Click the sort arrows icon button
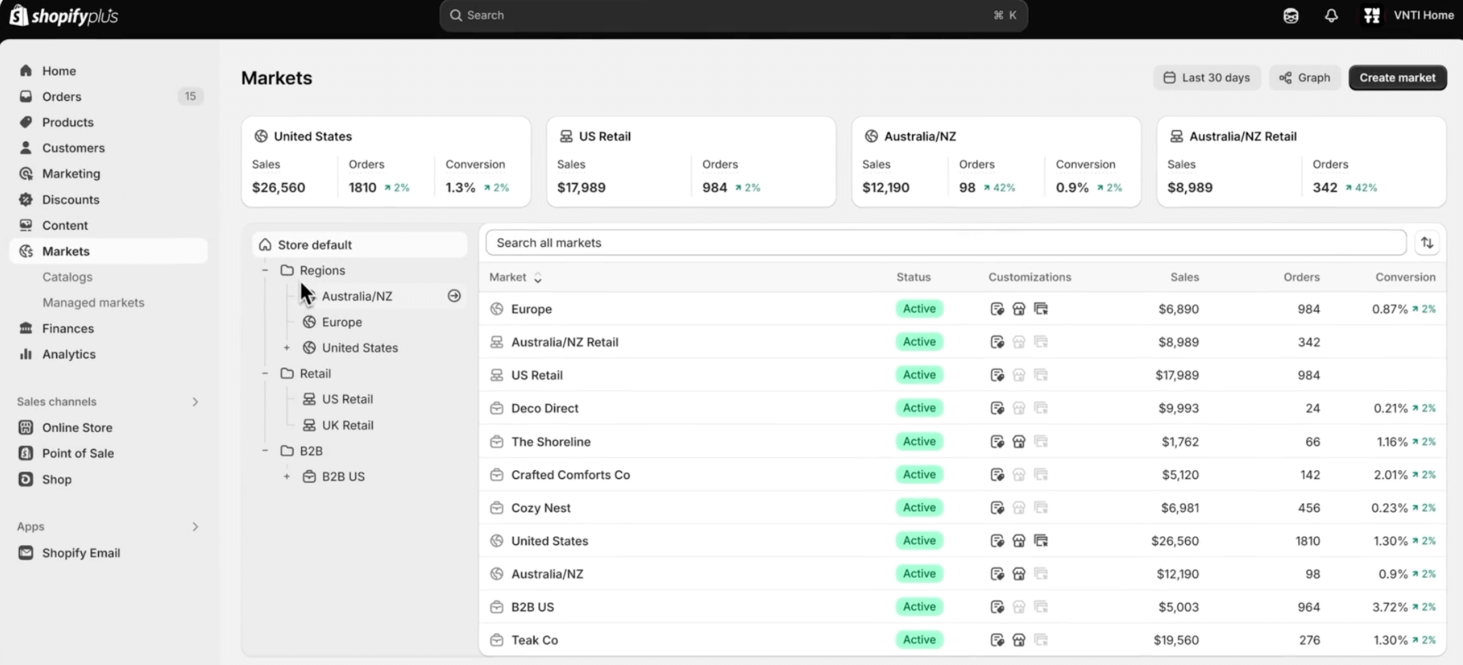The width and height of the screenshot is (1463, 665). pos(1428,243)
